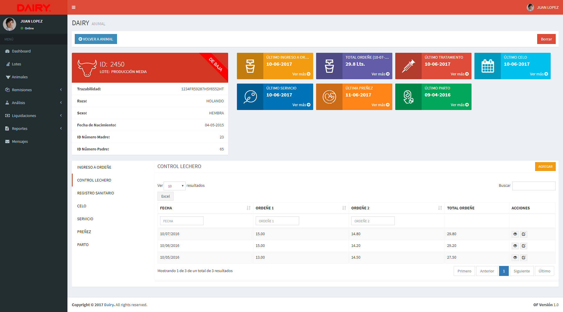563x312 pixels.
Task: Click the sperm icon on Último Servicio card
Action: (250, 97)
